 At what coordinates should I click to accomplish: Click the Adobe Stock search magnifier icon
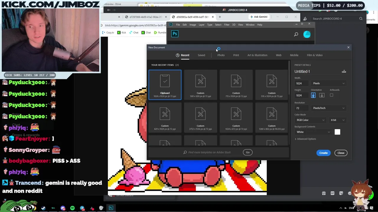(x=185, y=152)
